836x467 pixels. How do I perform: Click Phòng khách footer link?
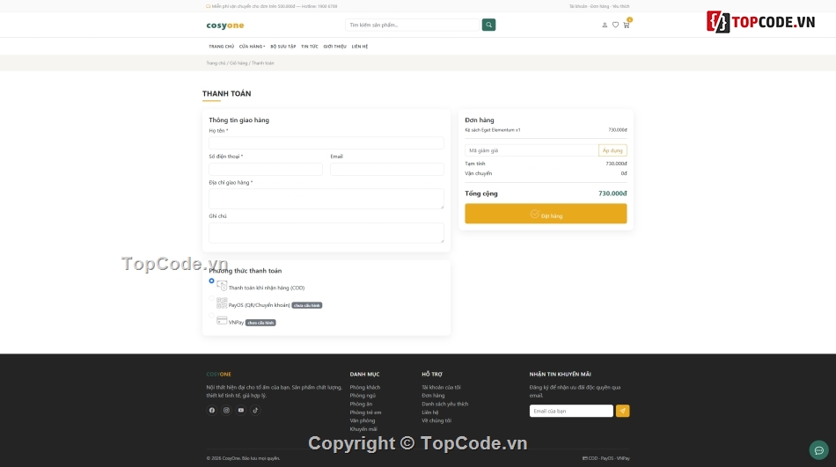pos(364,388)
